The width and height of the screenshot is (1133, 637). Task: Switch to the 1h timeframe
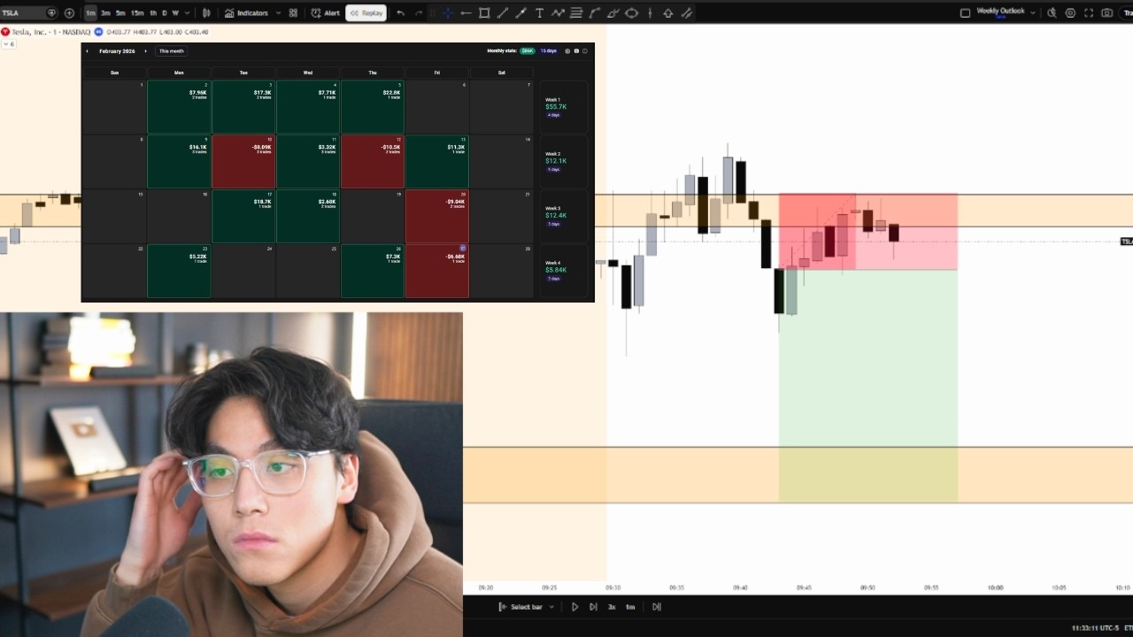[153, 13]
